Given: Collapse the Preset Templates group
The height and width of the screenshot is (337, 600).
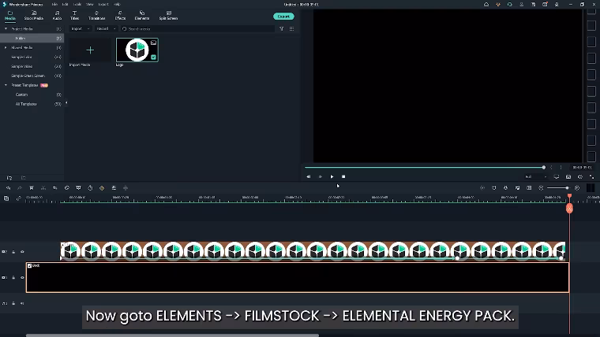Looking at the screenshot, I should click(x=6, y=85).
